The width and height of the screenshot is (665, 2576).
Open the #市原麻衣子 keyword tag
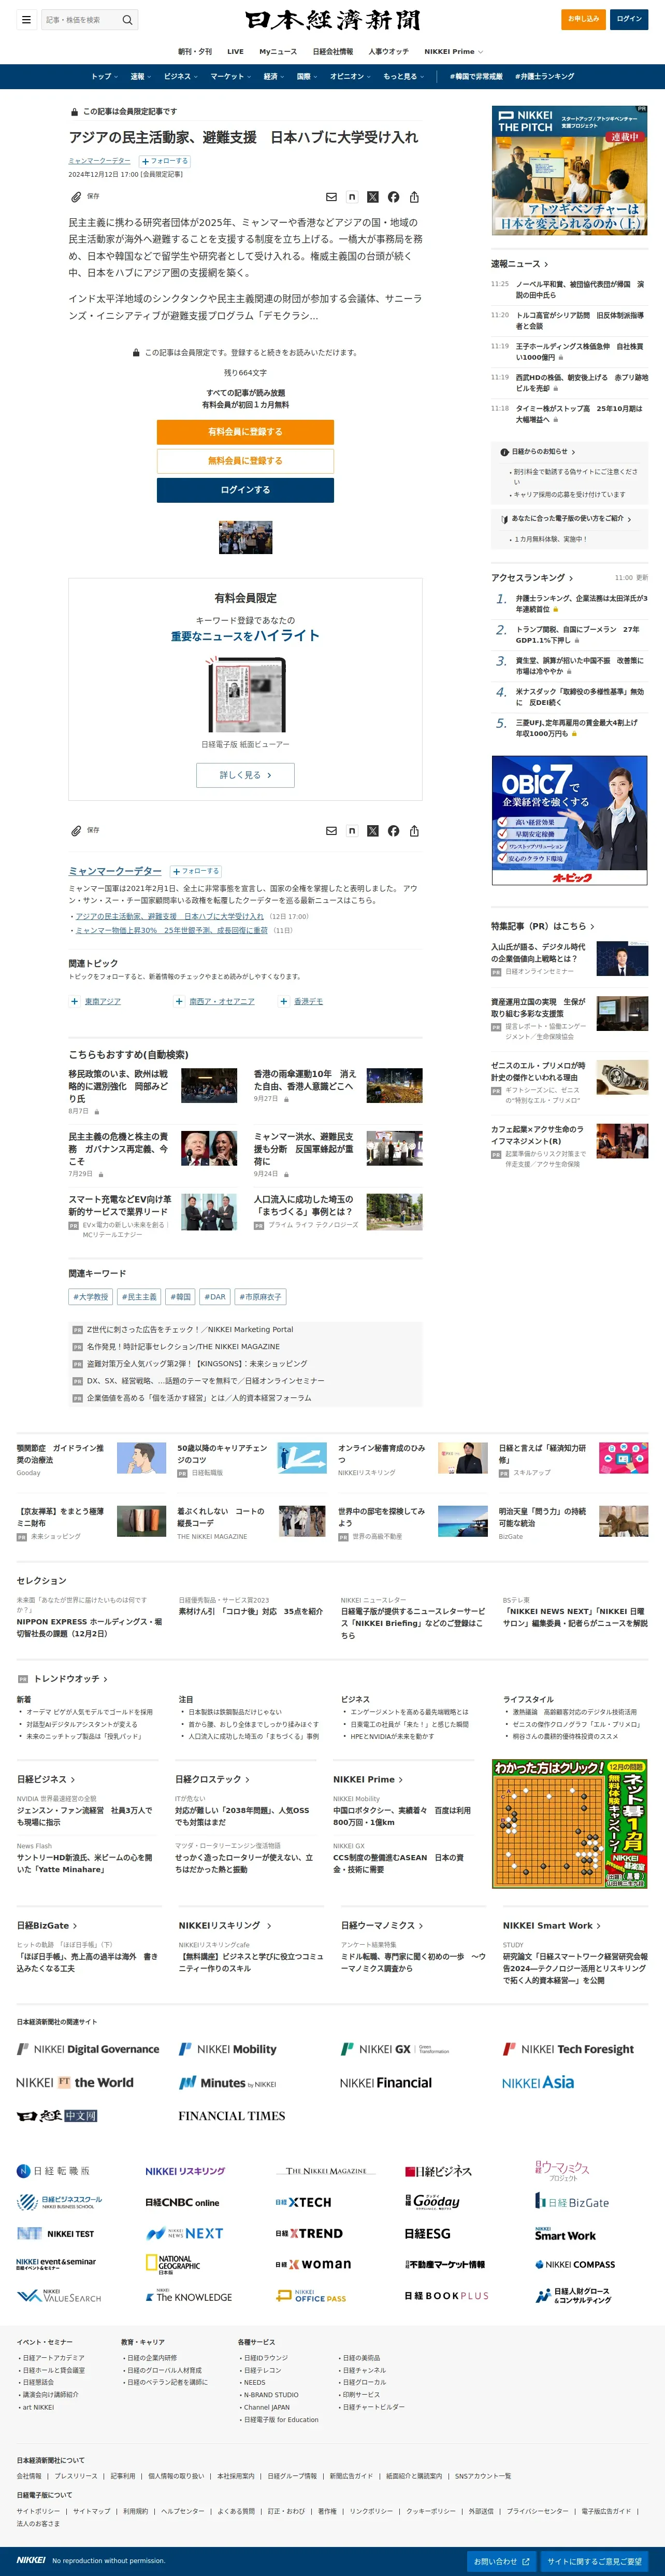pos(261,1297)
